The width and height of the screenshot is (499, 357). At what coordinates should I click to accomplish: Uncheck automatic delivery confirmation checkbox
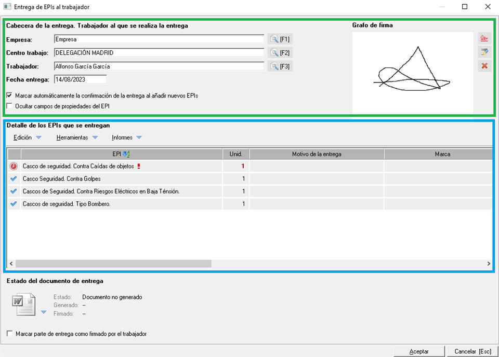[x=9, y=96]
